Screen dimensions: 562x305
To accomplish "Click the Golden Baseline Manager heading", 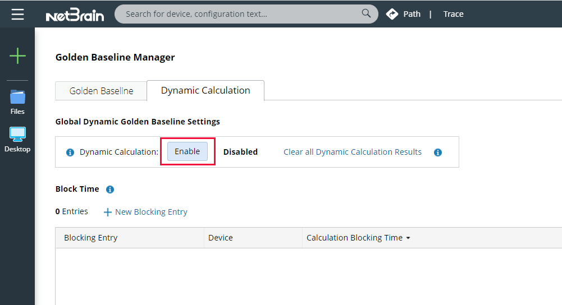I will point(115,57).
